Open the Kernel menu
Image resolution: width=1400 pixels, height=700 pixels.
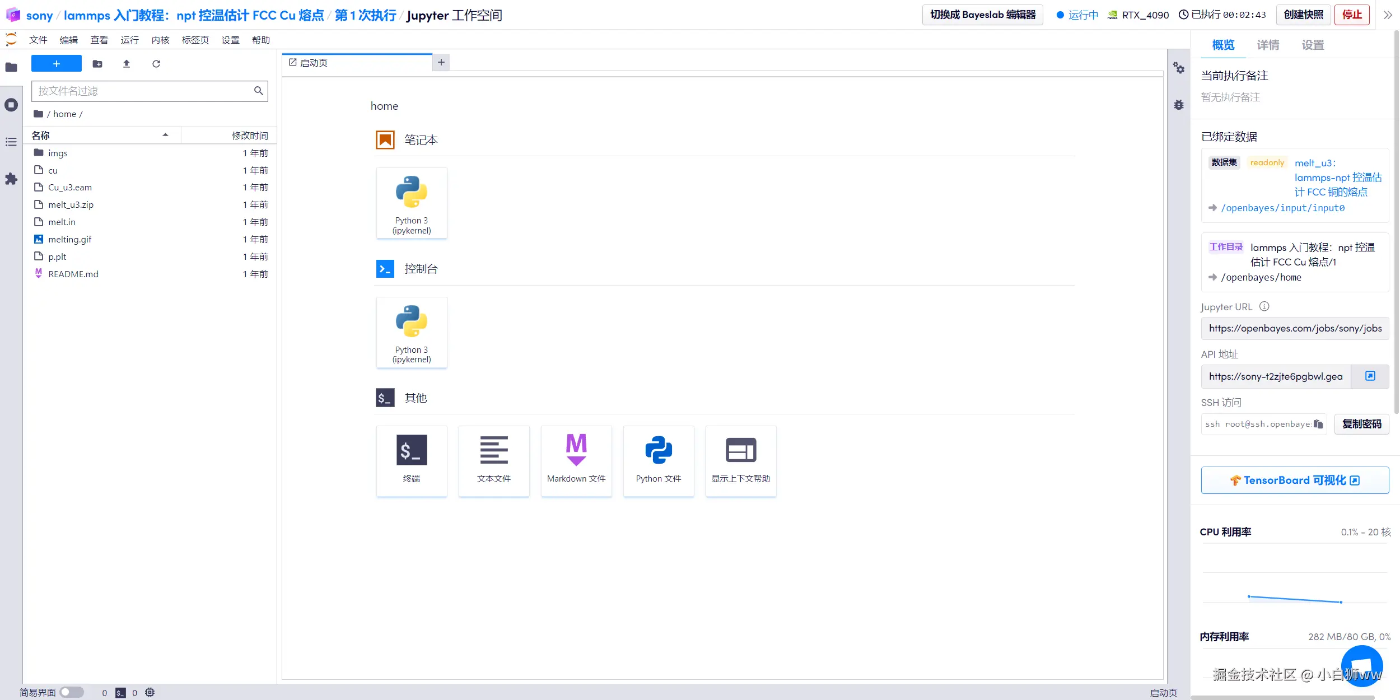point(160,40)
